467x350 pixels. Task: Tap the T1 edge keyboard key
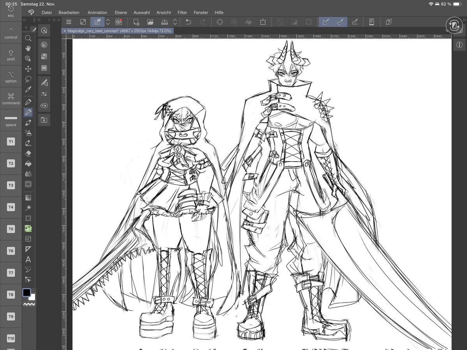[x=11, y=142]
